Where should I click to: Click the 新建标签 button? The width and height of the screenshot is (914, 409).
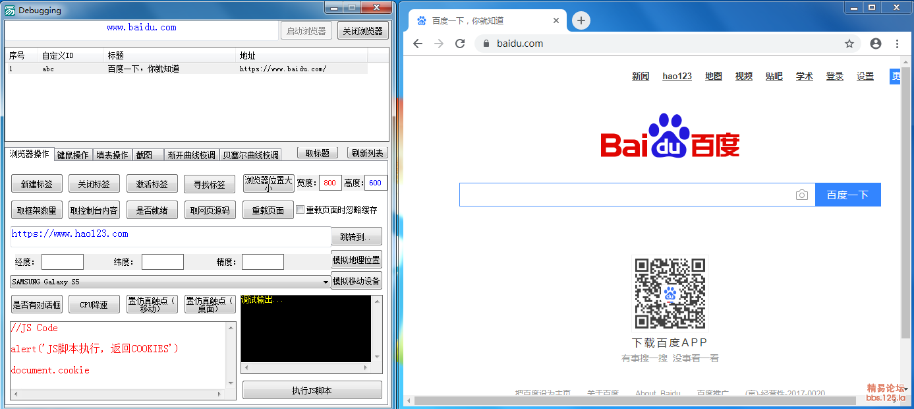tap(37, 184)
